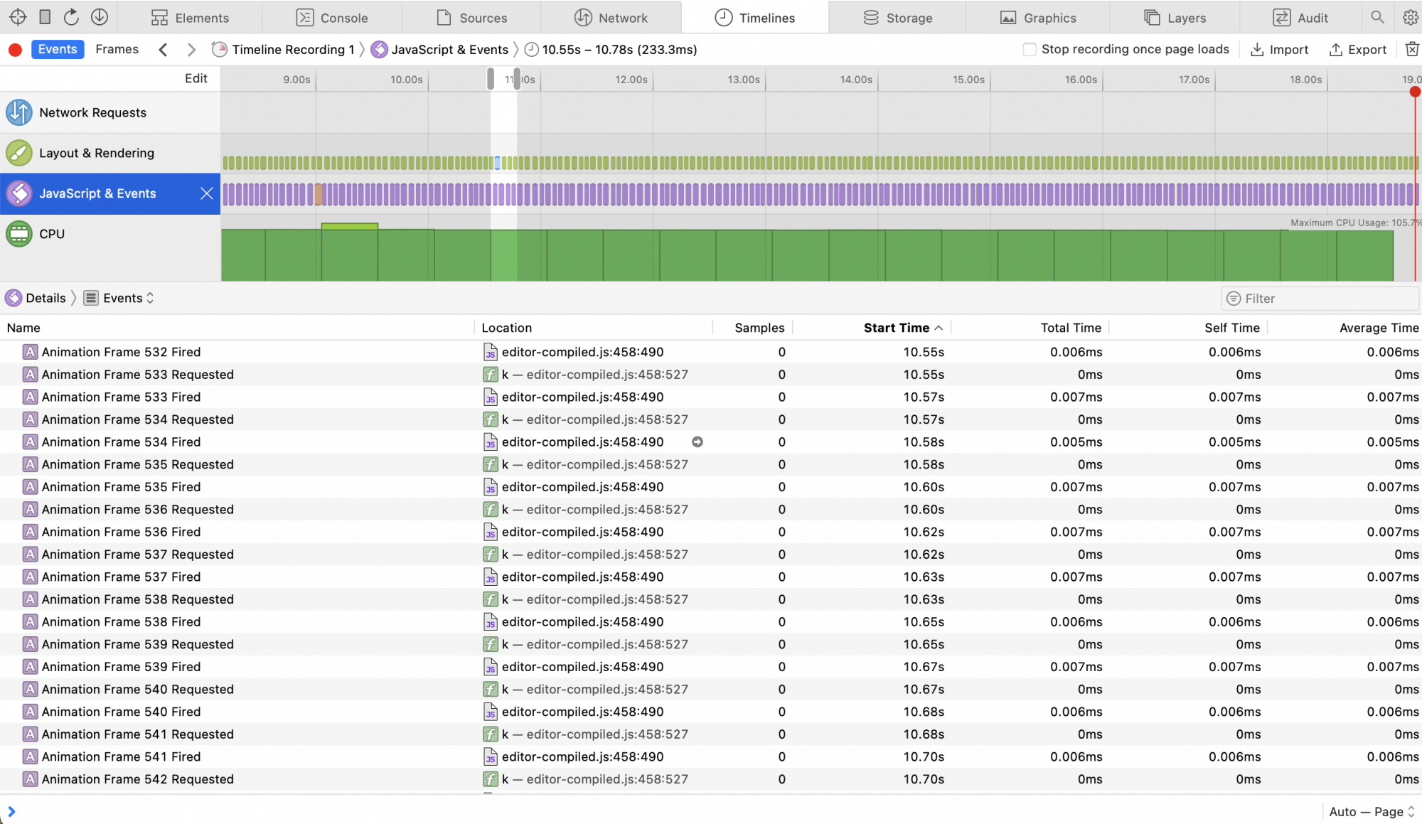Enable Stop recording once page loads
1422x824 pixels.
(x=1030, y=49)
